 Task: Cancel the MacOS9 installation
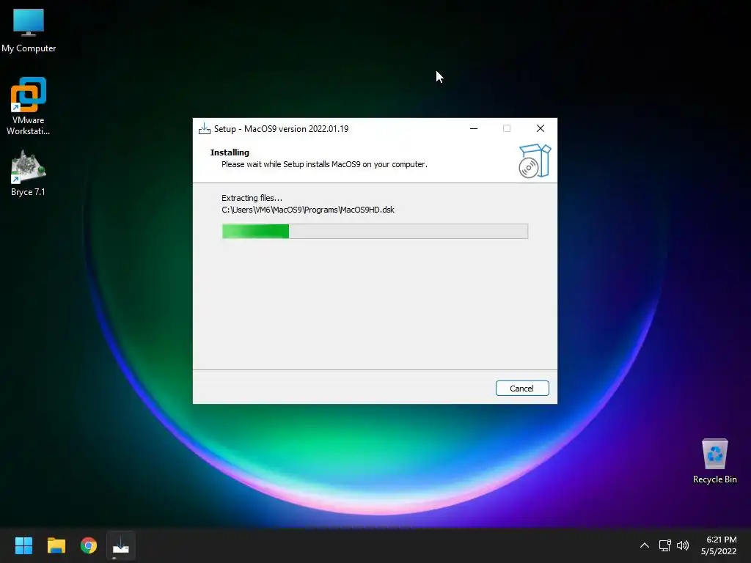click(x=522, y=389)
